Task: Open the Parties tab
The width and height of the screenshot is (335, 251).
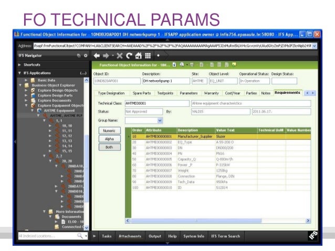Action: (251, 93)
